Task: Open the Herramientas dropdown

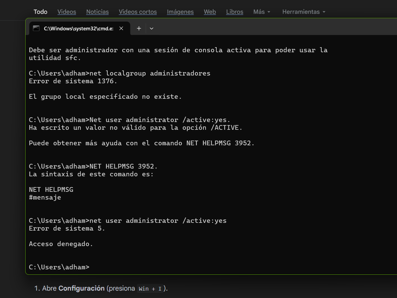Action: (304, 12)
